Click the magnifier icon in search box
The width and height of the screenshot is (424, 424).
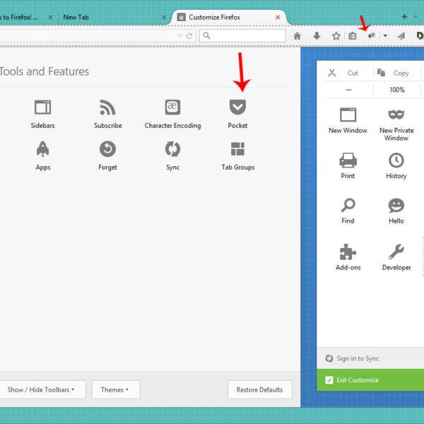[206, 35]
